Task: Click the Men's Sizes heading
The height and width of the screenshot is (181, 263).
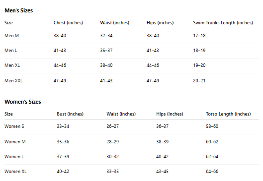Action: (18, 10)
